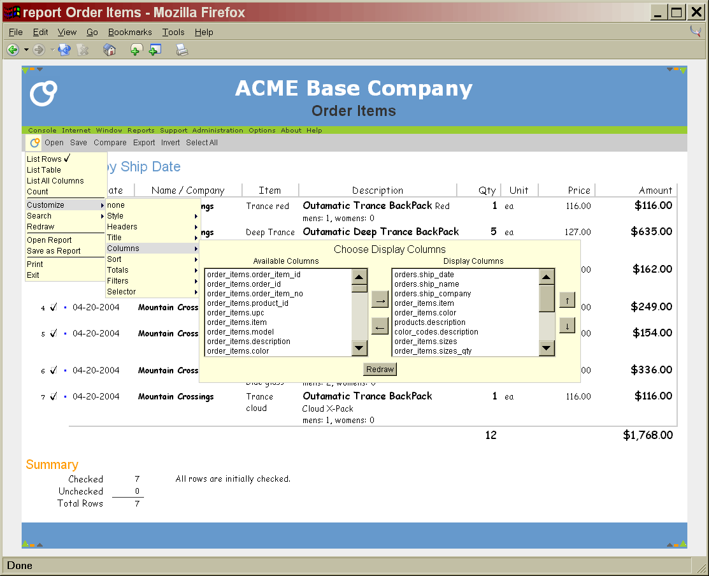The height and width of the screenshot is (576, 709).
Task: Select order_items.upc in Available Columns
Action: (236, 313)
